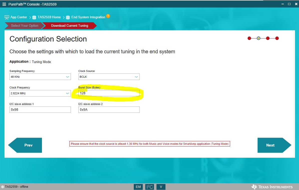
Task: Click the App Center keyboard icon
Action: click(7, 17)
